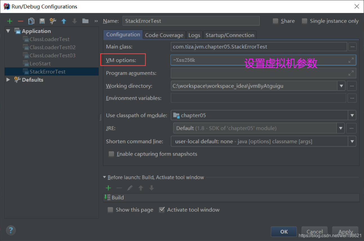Select ClassLoaderTest03 configuration

coord(53,56)
